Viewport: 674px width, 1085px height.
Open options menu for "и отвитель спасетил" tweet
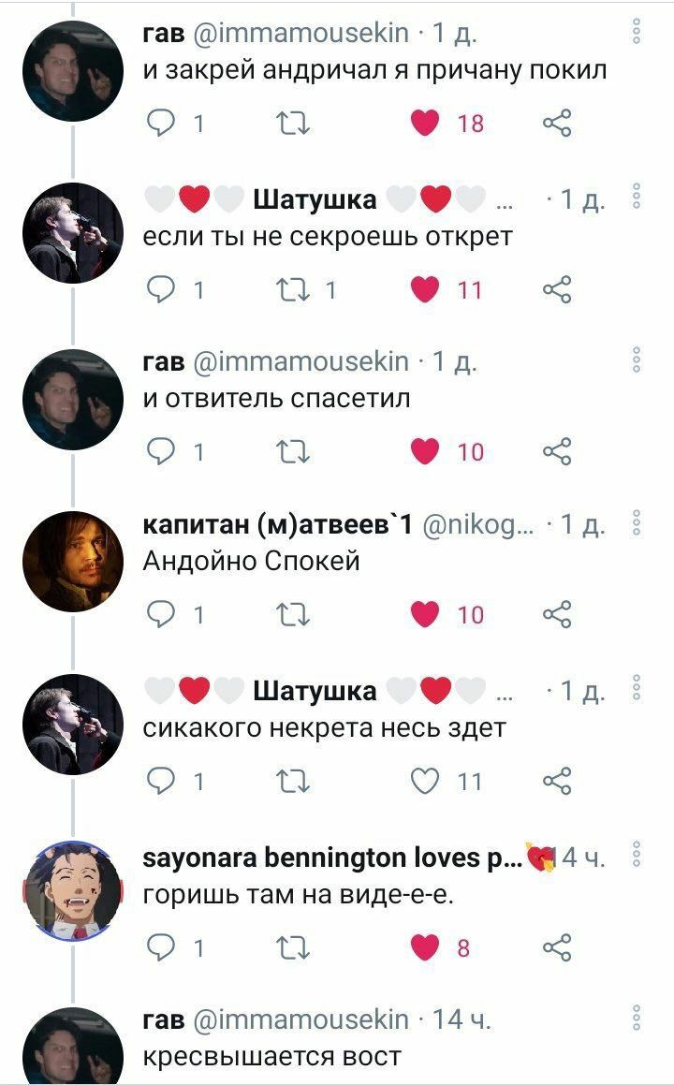636,359
